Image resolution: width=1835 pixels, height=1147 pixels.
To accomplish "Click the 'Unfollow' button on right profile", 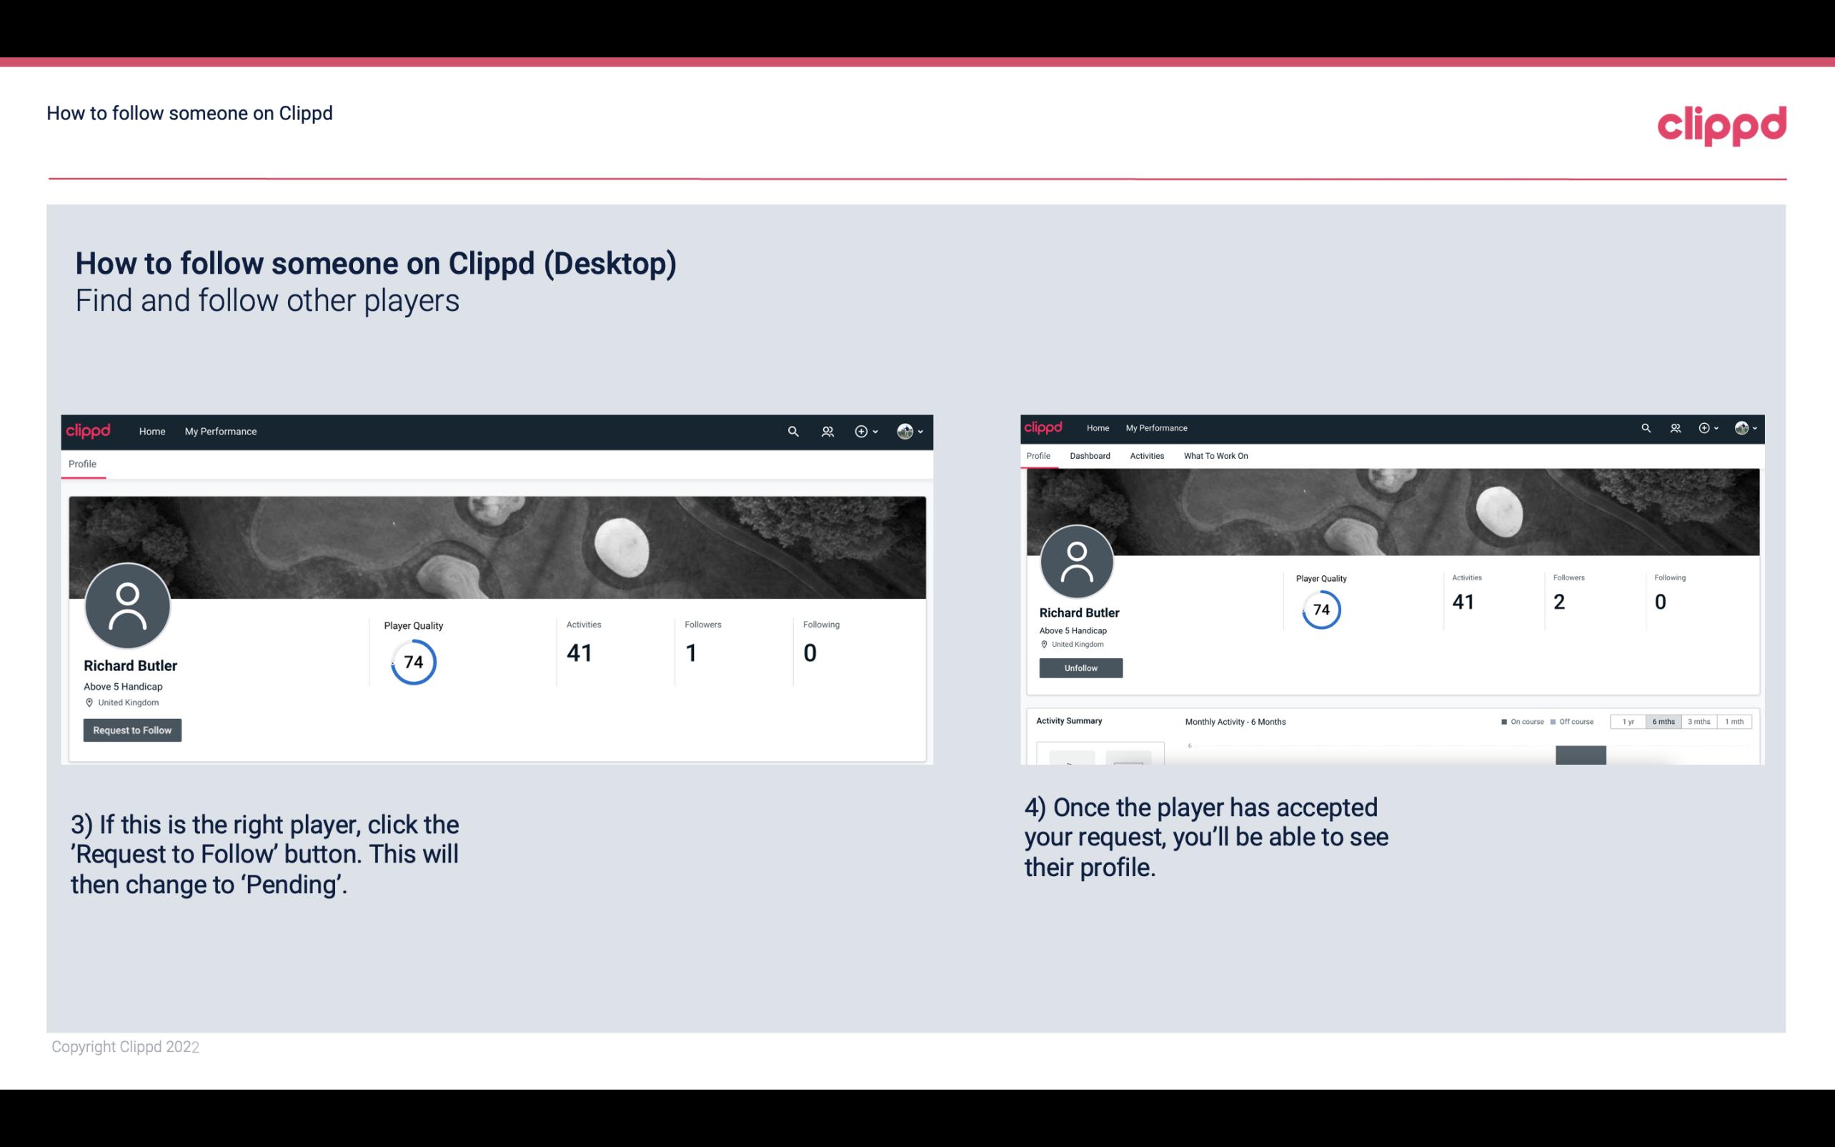I will click(x=1079, y=667).
